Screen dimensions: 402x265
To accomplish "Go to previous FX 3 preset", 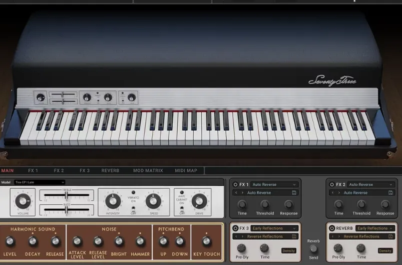I will click(236, 236).
